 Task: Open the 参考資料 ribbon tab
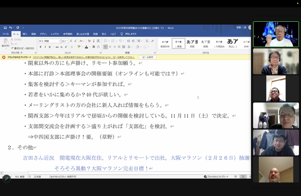click(68, 34)
